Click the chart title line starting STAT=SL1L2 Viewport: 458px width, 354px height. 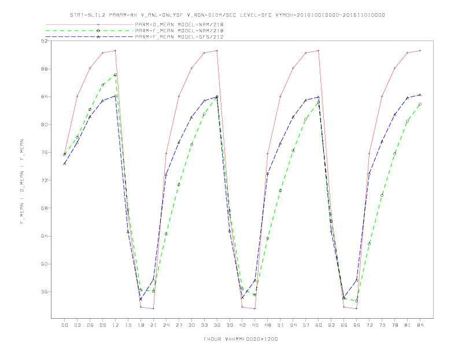click(227, 15)
